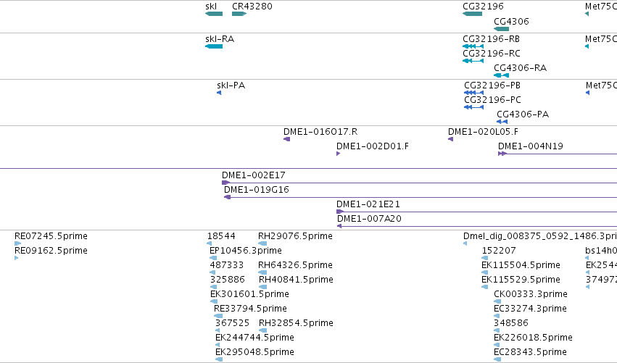
Task: Click the EK226018.5prime EST
Action: point(497,346)
